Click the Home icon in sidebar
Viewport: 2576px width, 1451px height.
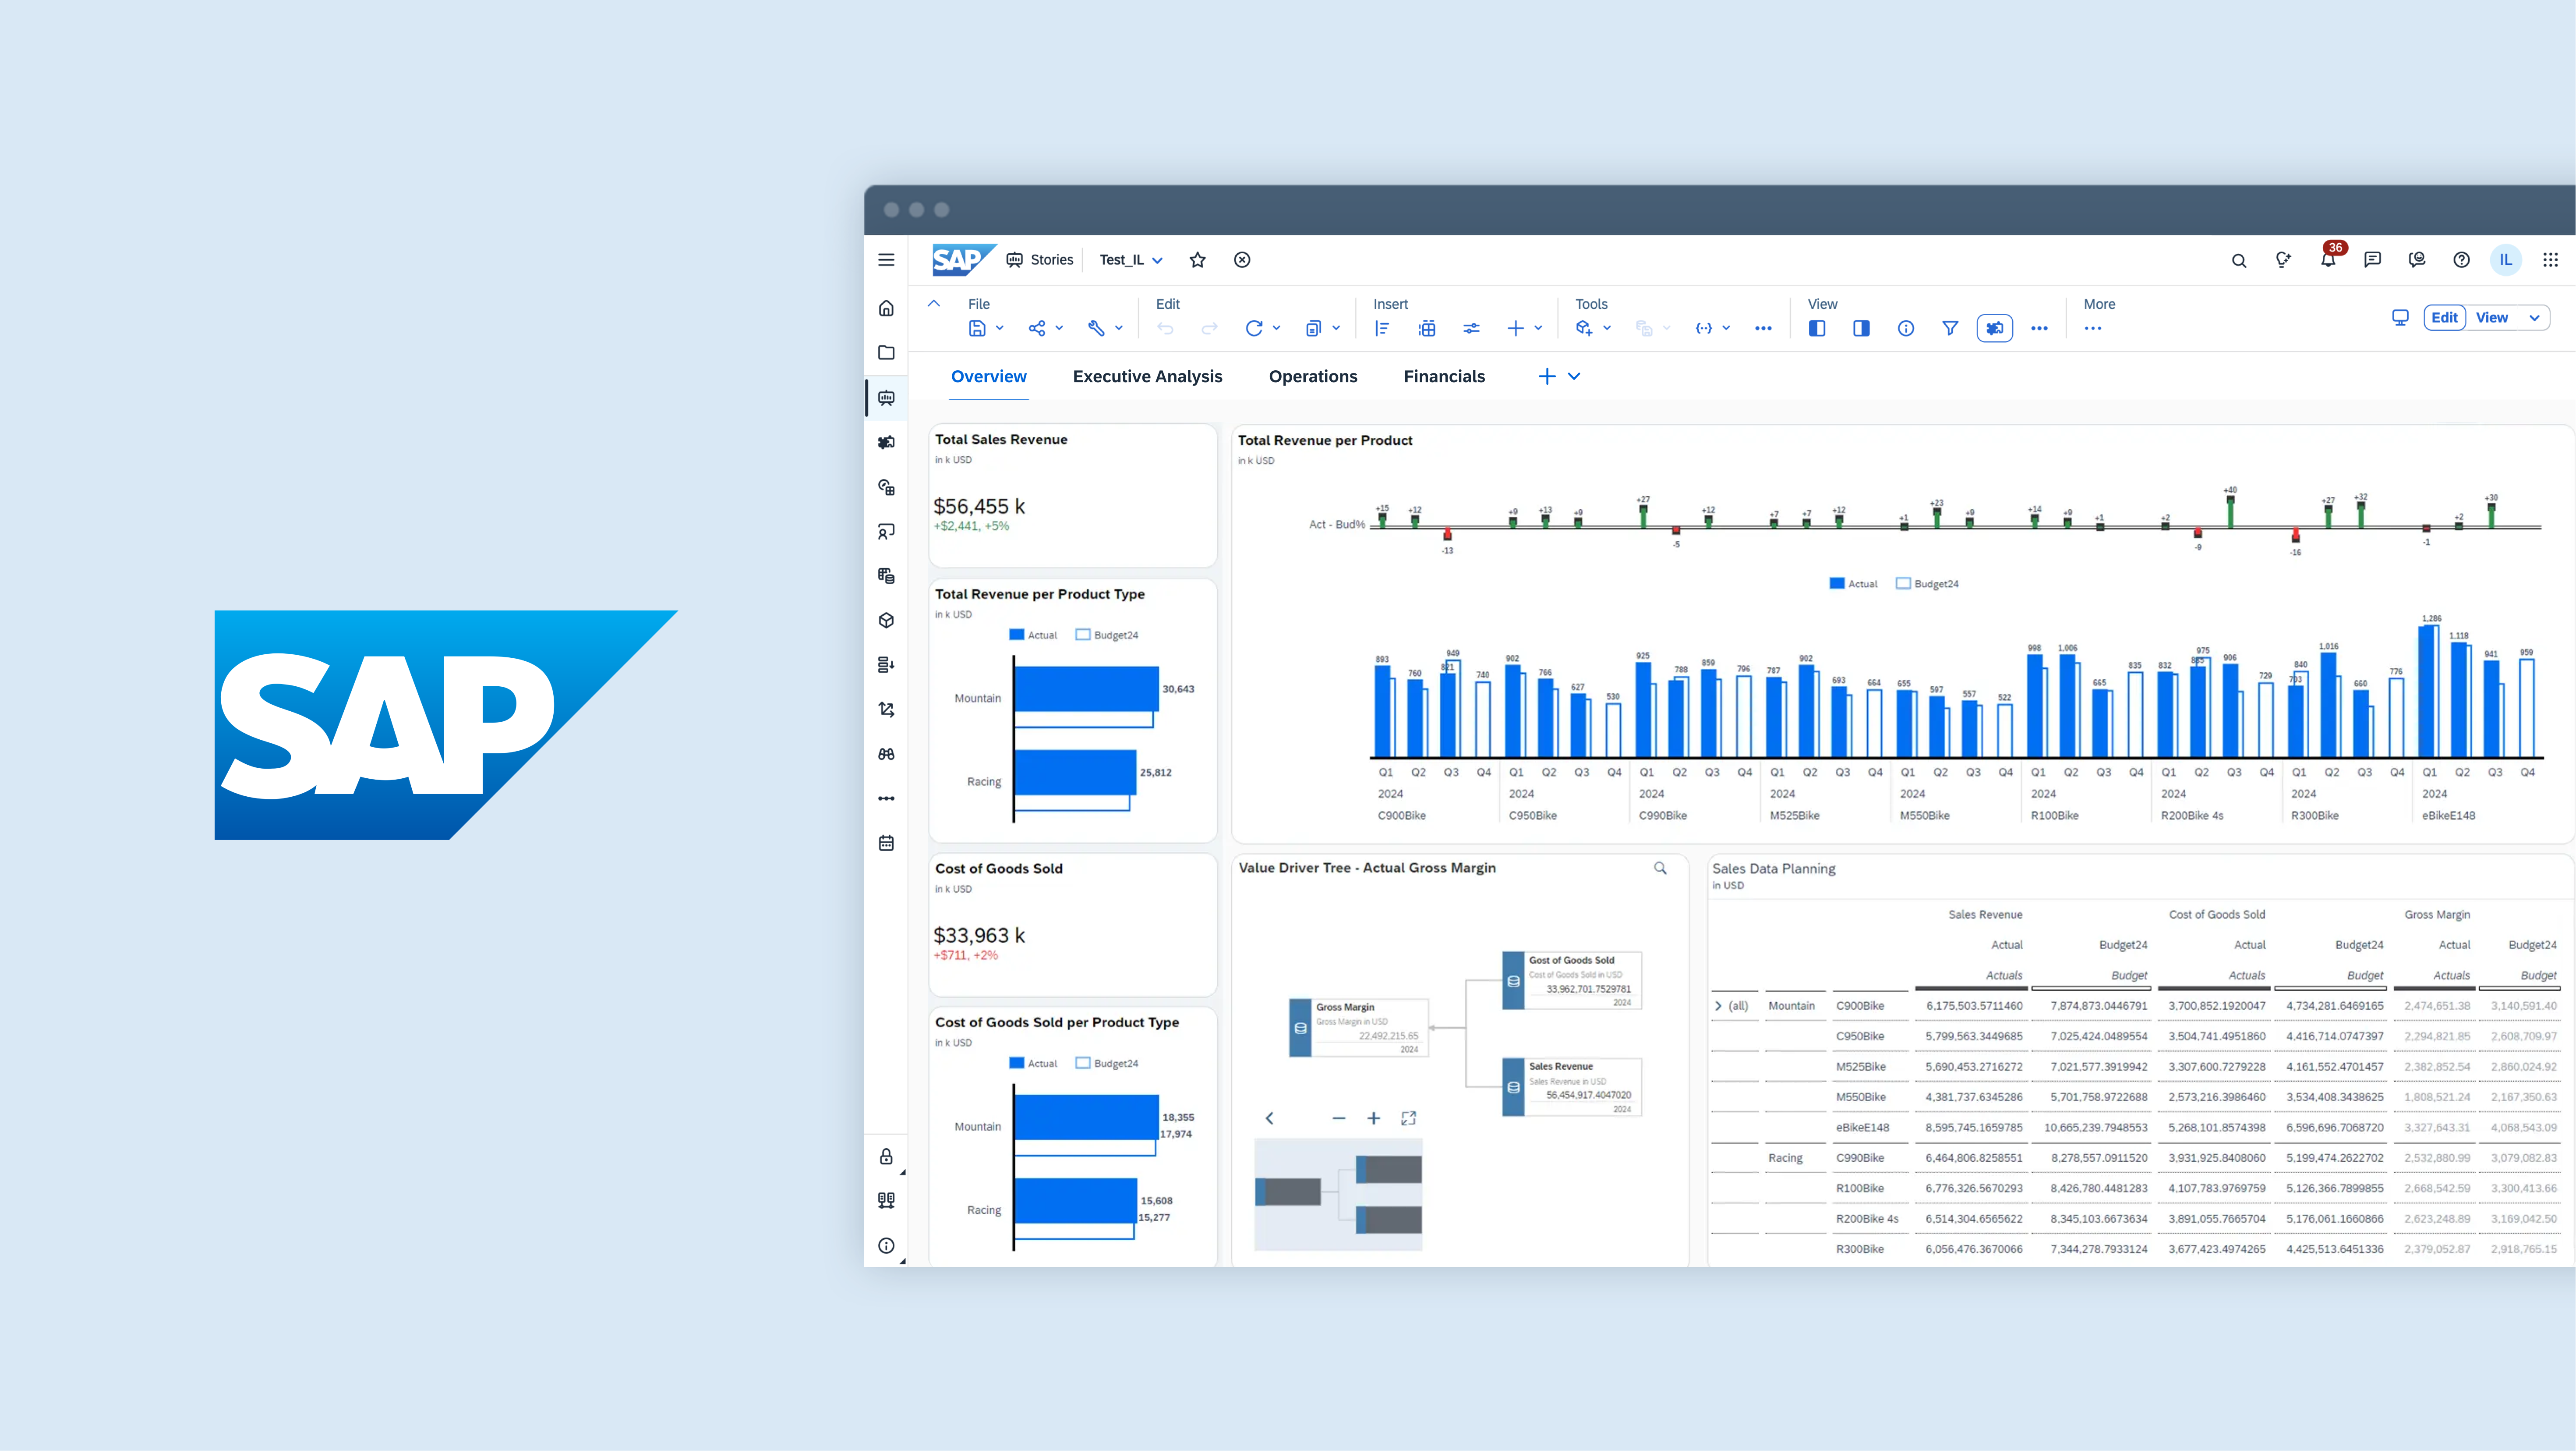pyautogui.click(x=886, y=308)
